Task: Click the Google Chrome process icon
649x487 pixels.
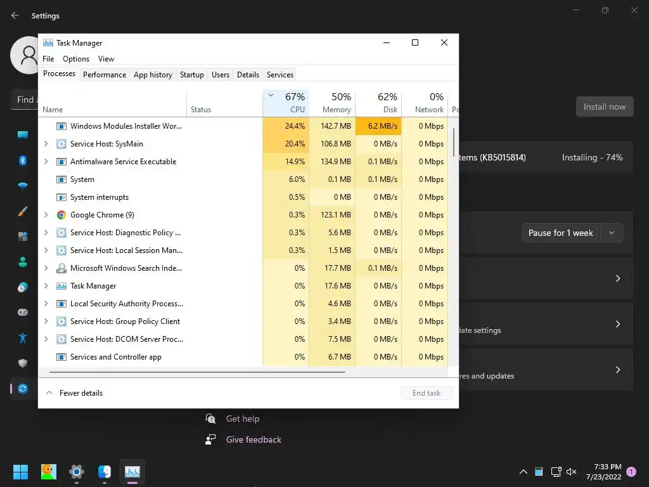Action: 61,215
